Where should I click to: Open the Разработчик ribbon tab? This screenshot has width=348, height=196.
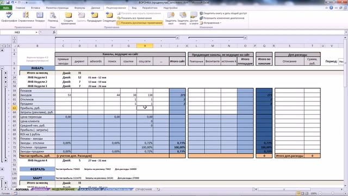[150, 8]
